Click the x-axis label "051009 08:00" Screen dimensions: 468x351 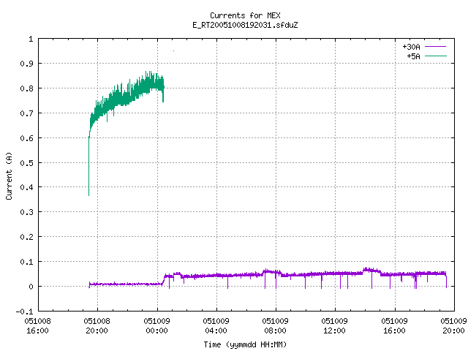(275, 326)
